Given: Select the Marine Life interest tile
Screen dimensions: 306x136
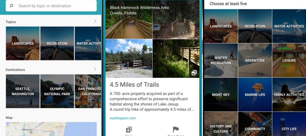Looking at the screenshot, I should click(255, 95).
